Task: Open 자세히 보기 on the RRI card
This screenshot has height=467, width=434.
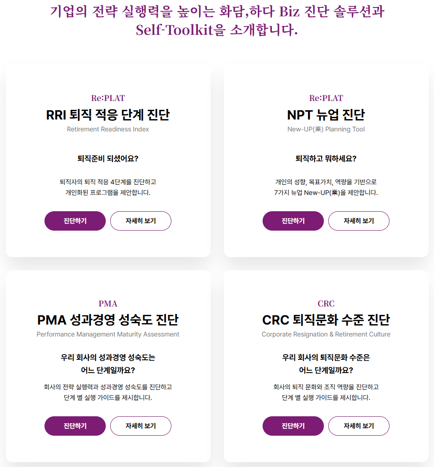Action: tap(141, 221)
